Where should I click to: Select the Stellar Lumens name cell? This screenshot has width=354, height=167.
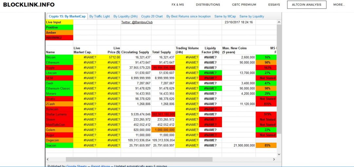59,114
